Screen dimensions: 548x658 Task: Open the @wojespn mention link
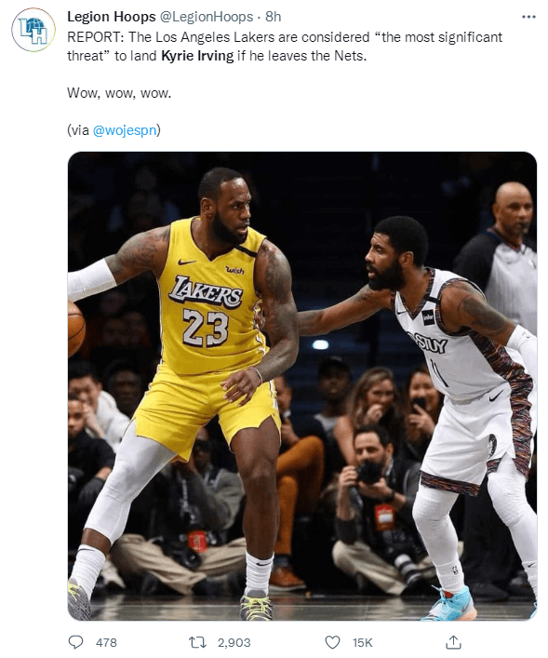point(124,130)
